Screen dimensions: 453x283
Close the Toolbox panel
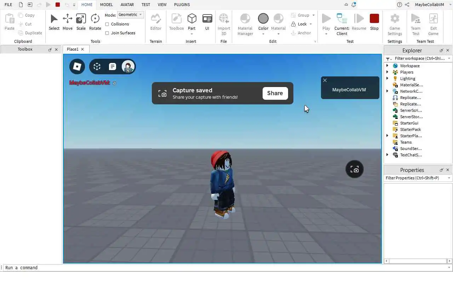(56, 50)
